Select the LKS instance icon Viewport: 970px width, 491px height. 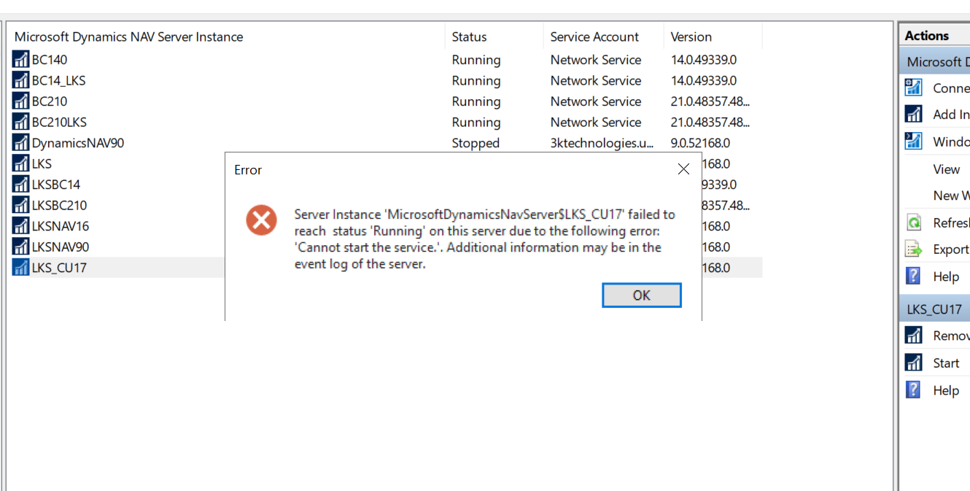point(20,163)
